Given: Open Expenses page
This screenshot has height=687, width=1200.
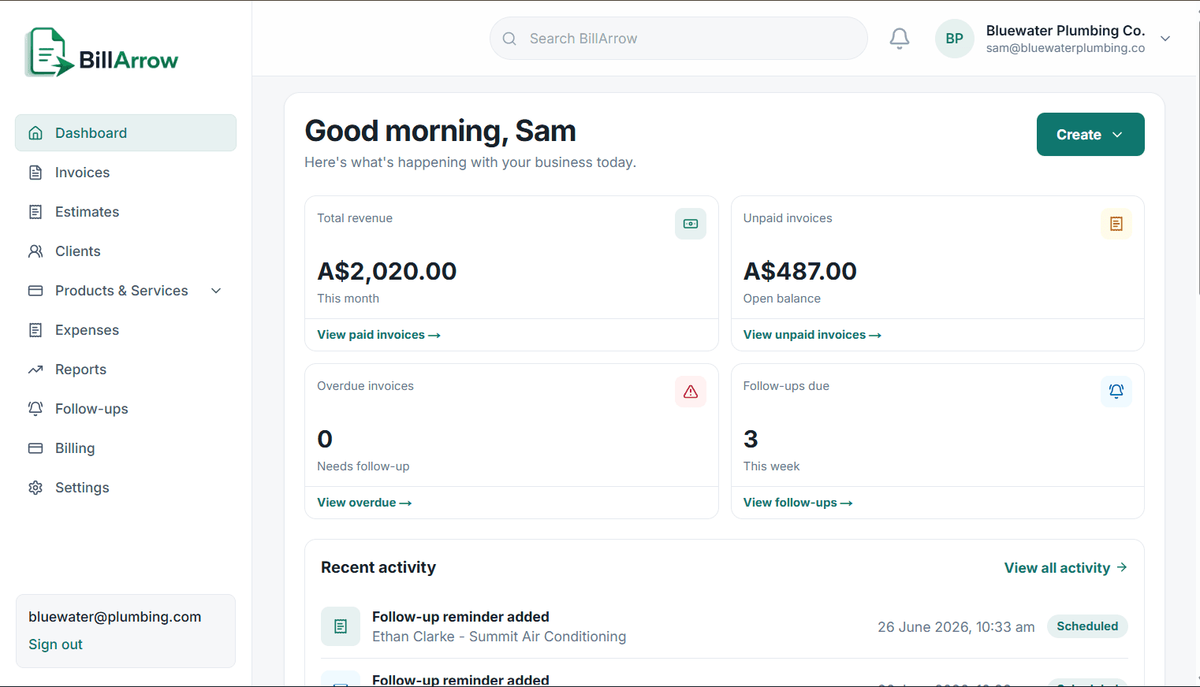Looking at the screenshot, I should click(125, 330).
